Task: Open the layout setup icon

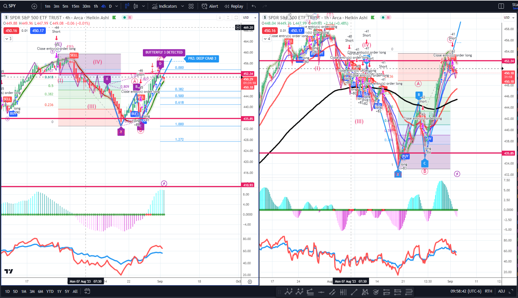Action: [x=501, y=6]
